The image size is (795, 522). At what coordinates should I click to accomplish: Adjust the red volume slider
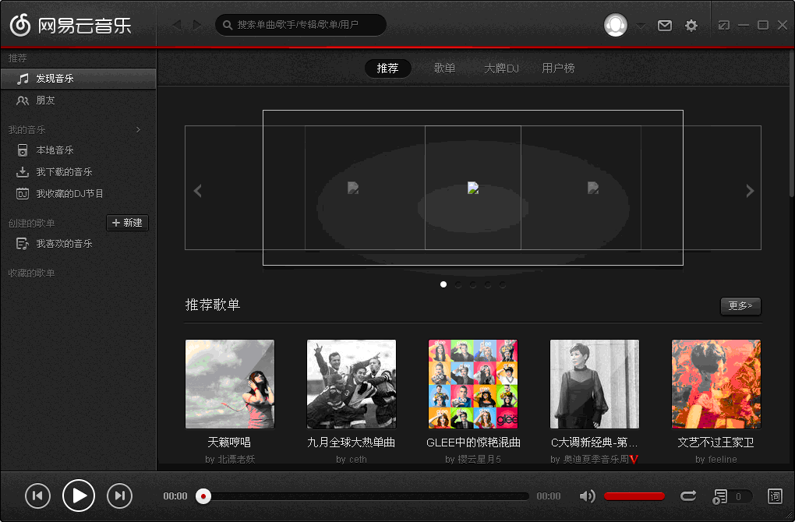[x=634, y=496]
